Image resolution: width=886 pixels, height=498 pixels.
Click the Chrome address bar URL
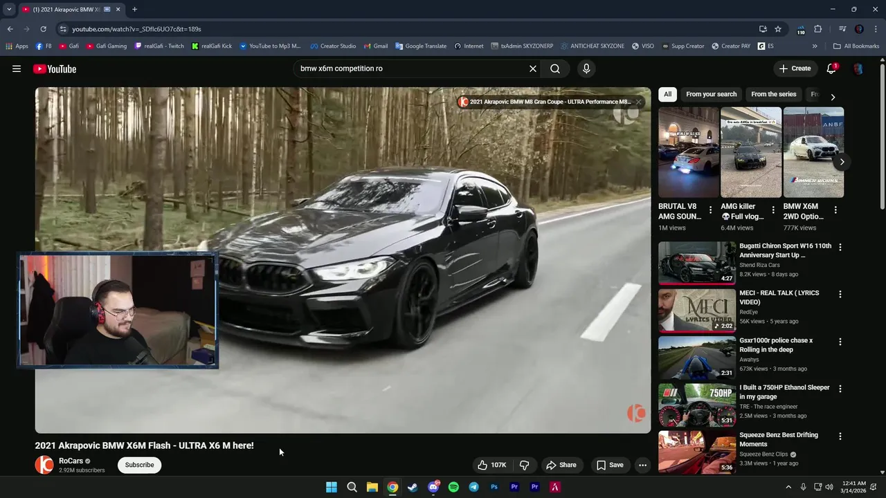tap(136, 29)
